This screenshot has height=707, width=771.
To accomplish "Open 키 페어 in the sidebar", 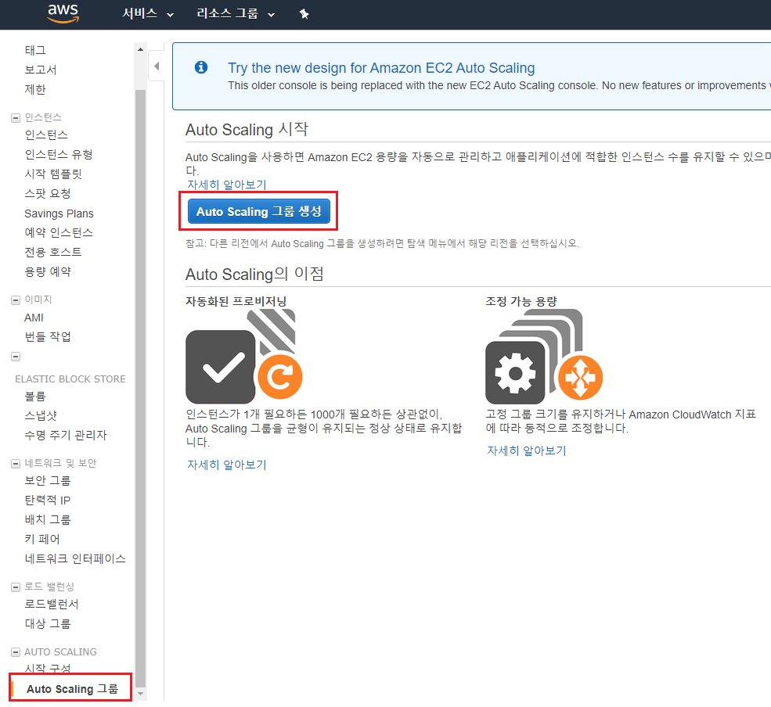I will point(42,540).
